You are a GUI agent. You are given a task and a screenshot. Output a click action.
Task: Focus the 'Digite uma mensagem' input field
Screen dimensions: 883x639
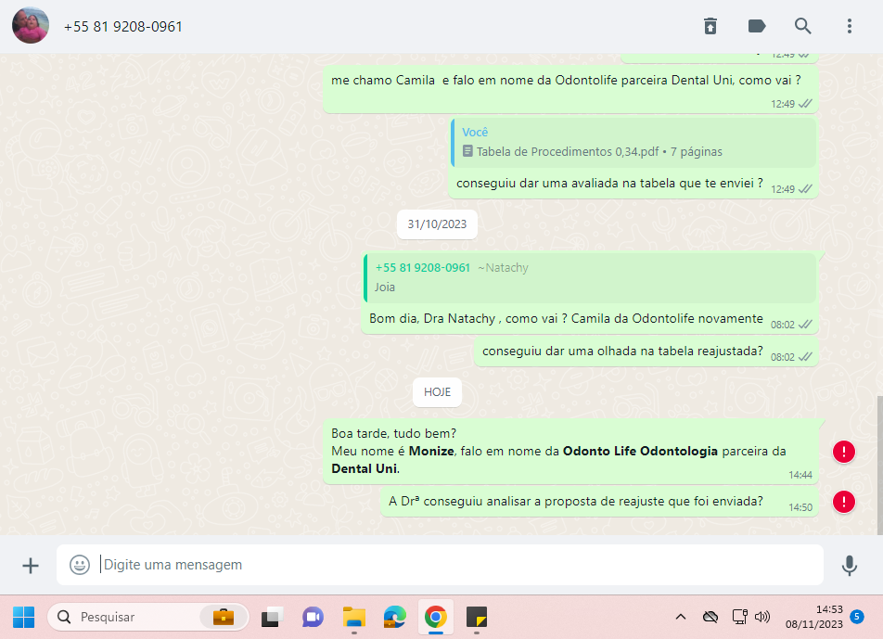440,565
